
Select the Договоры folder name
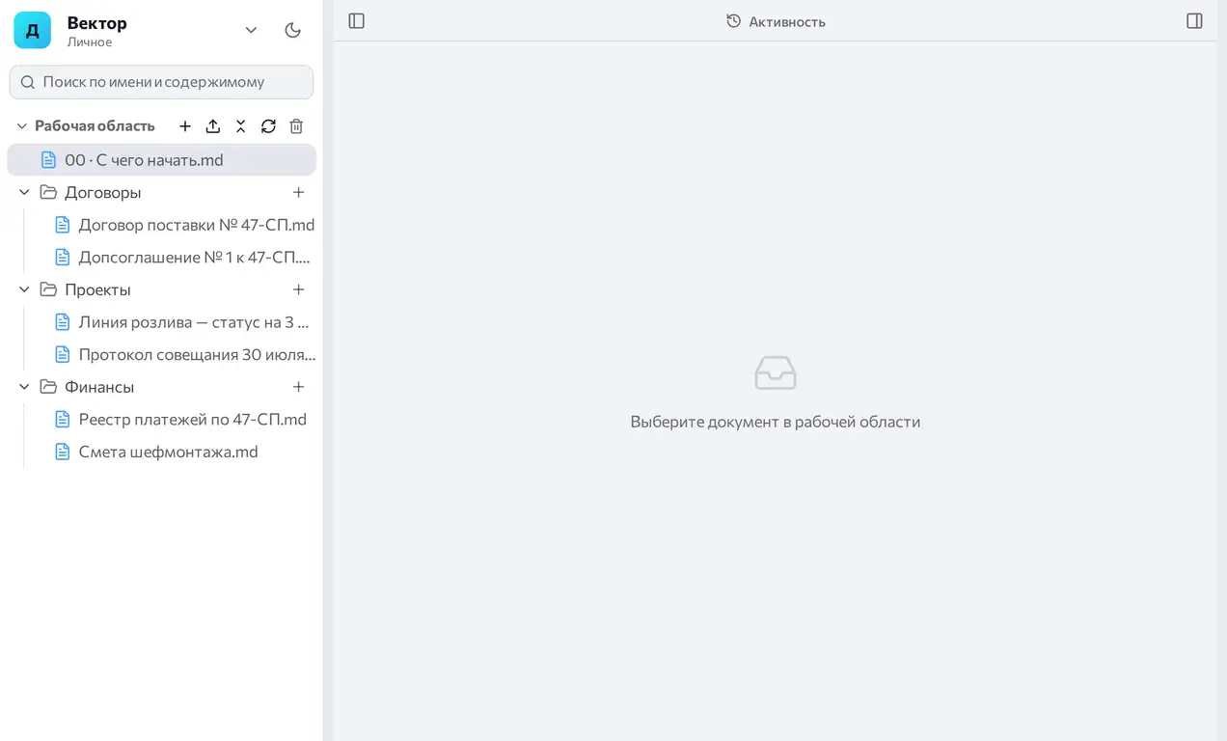click(x=102, y=193)
